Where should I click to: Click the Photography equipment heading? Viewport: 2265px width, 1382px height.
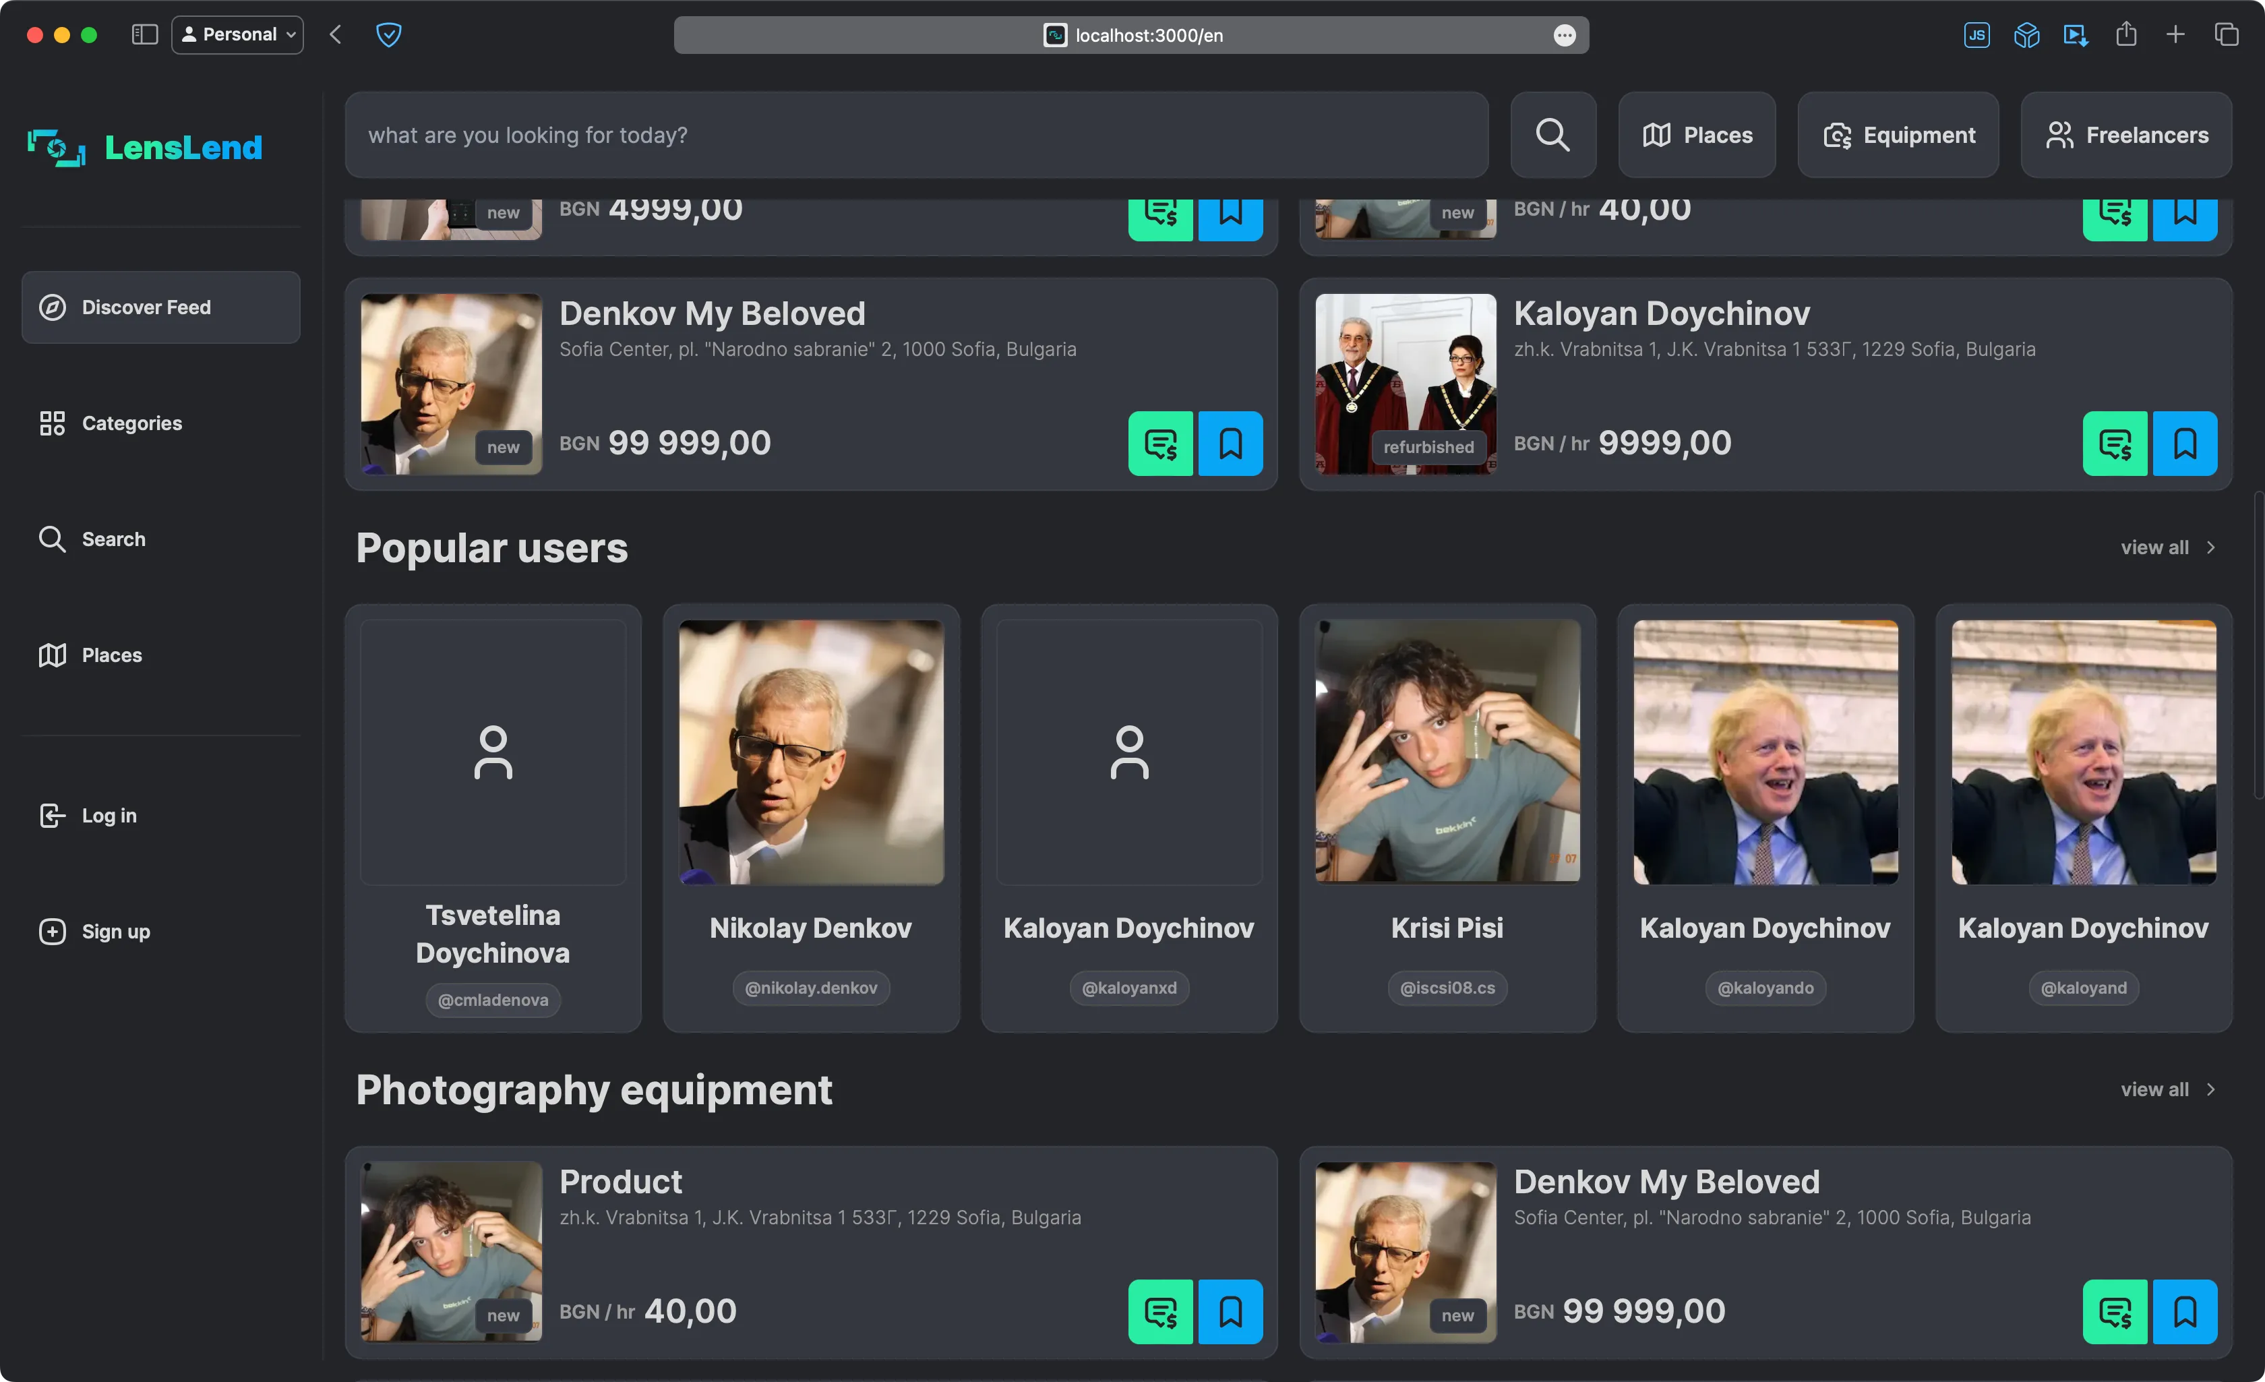tap(594, 1089)
